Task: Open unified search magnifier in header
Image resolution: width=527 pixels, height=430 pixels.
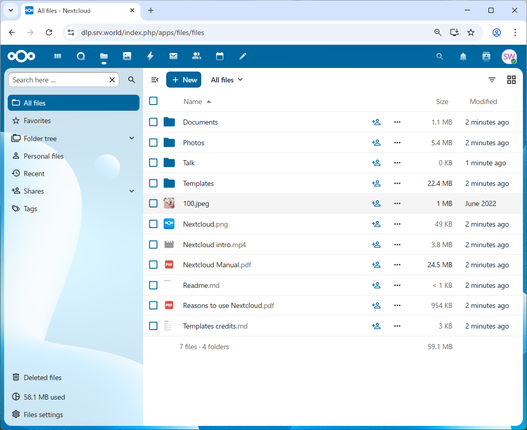Action: 440,57
